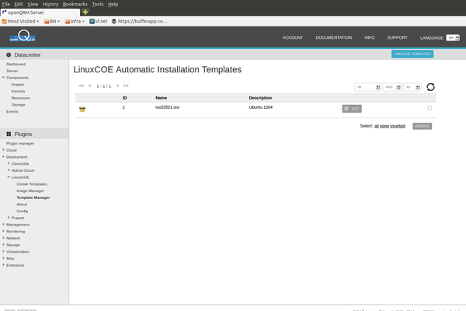
Task: Expand the Management node
Action: tap(3, 225)
